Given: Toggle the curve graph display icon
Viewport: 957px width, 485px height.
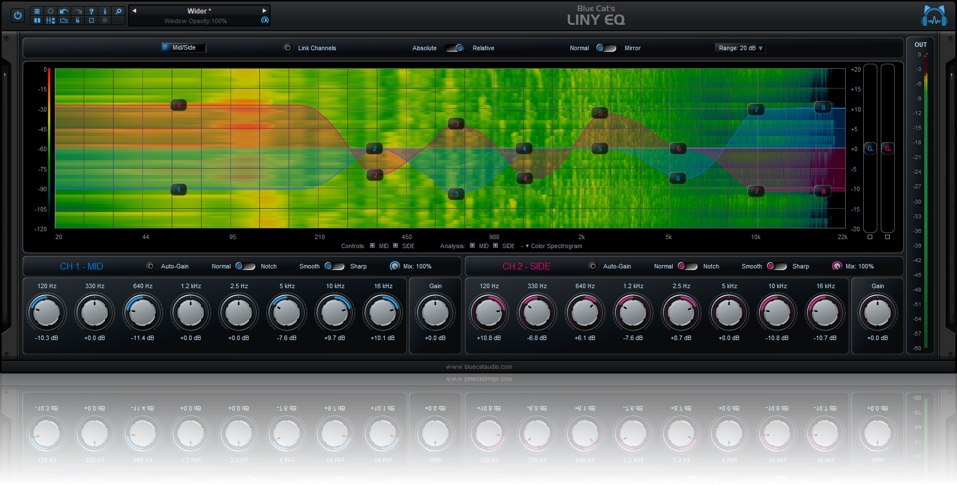Looking at the screenshot, I should point(64,20).
